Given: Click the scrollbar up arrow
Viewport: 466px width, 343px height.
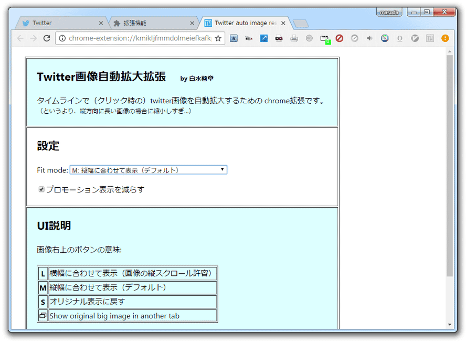Looking at the screenshot, I should coord(449,52).
